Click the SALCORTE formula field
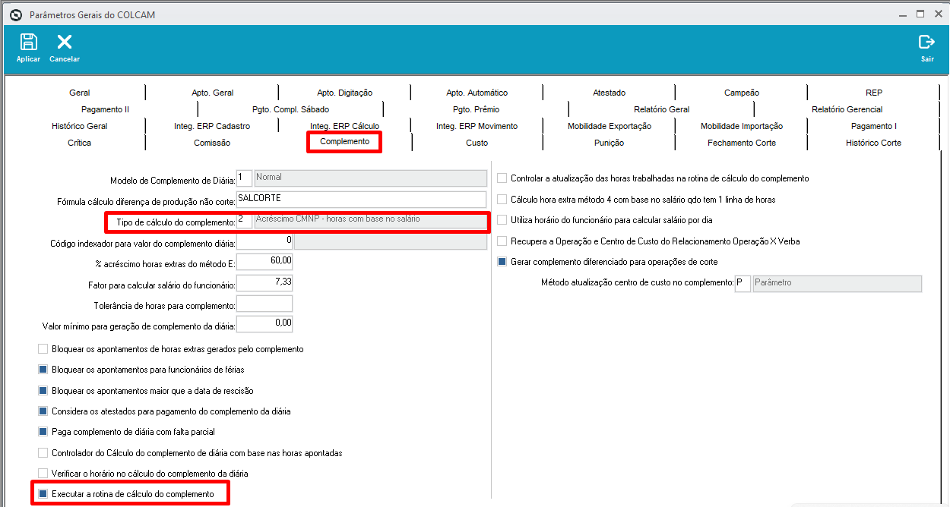This screenshot has height=507, width=950. pos(361,199)
